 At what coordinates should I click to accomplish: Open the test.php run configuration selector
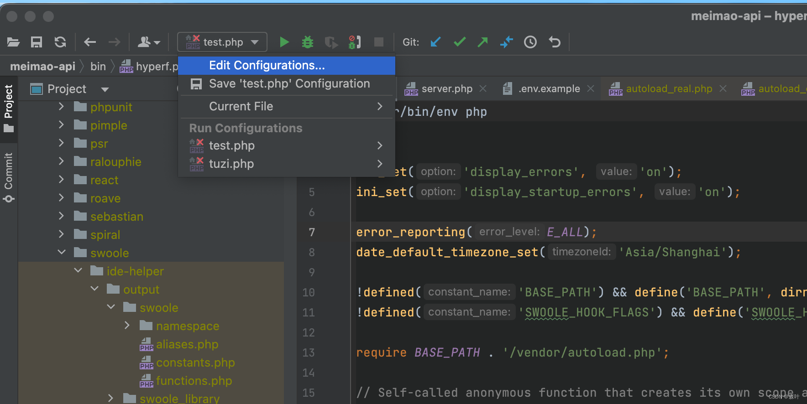pos(222,42)
